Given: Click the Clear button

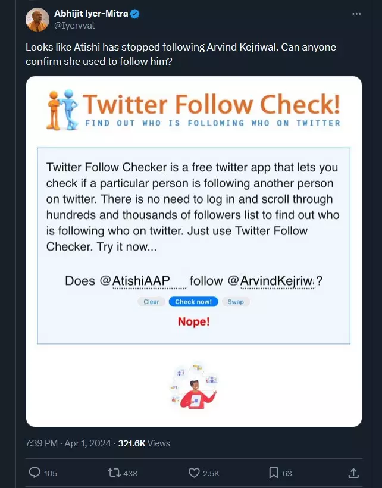Looking at the screenshot, I should pyautogui.click(x=151, y=302).
